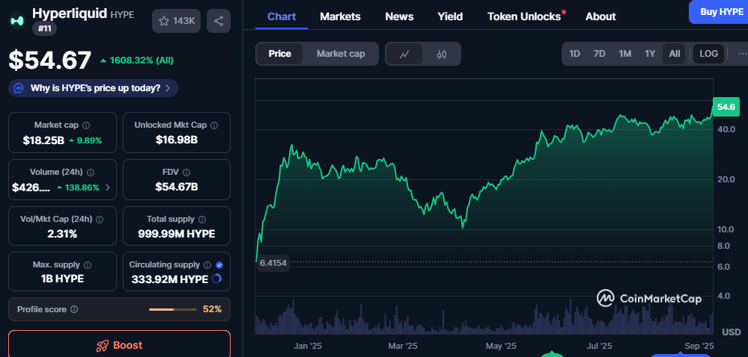Screen dimensions: 748x357
Task: Click the Max. supply info icon
Action: pos(88,265)
